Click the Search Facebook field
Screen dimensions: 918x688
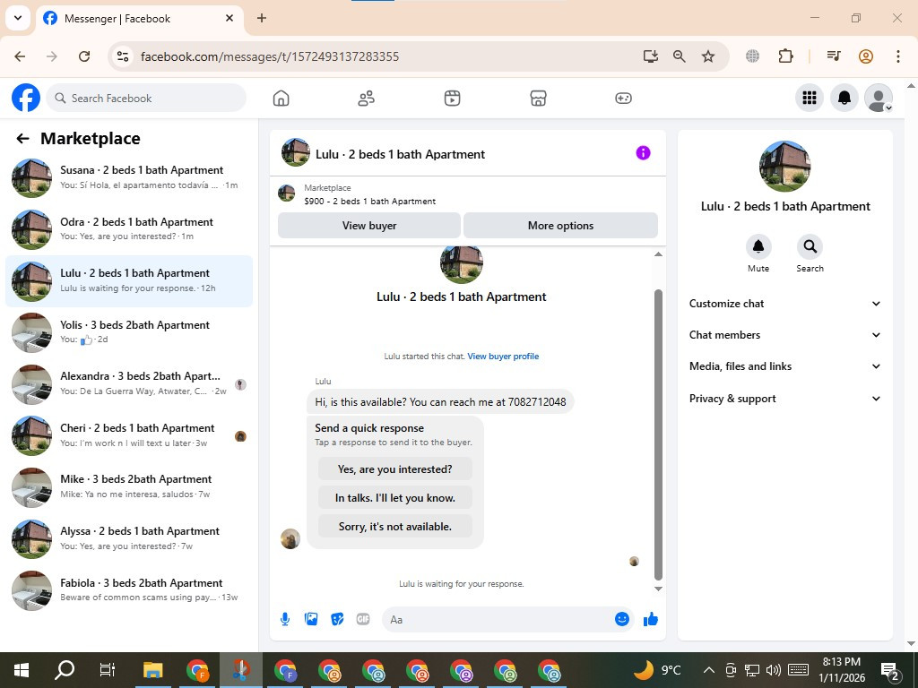(146, 98)
